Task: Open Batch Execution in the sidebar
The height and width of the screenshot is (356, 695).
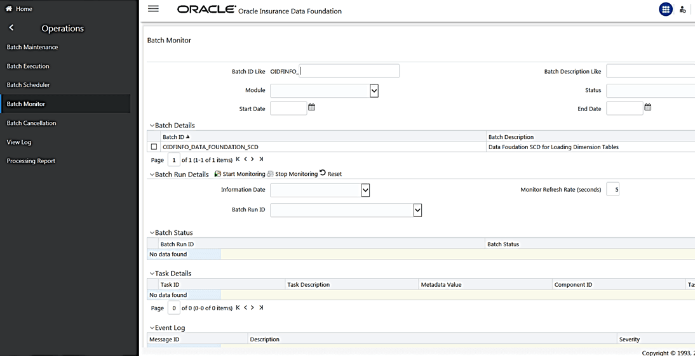Action: 28,66
